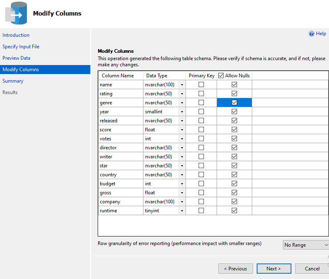The height and width of the screenshot is (279, 329).
Task: Go to the Preview Data step
Action: click(16, 58)
